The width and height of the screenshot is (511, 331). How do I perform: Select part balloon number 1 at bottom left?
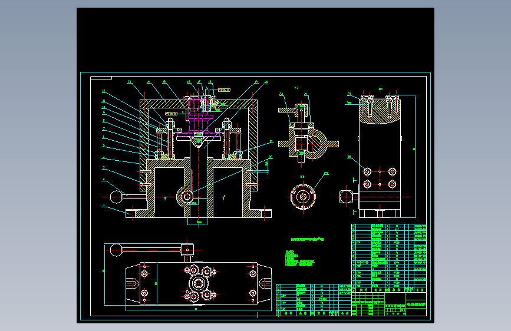[x=104, y=206]
